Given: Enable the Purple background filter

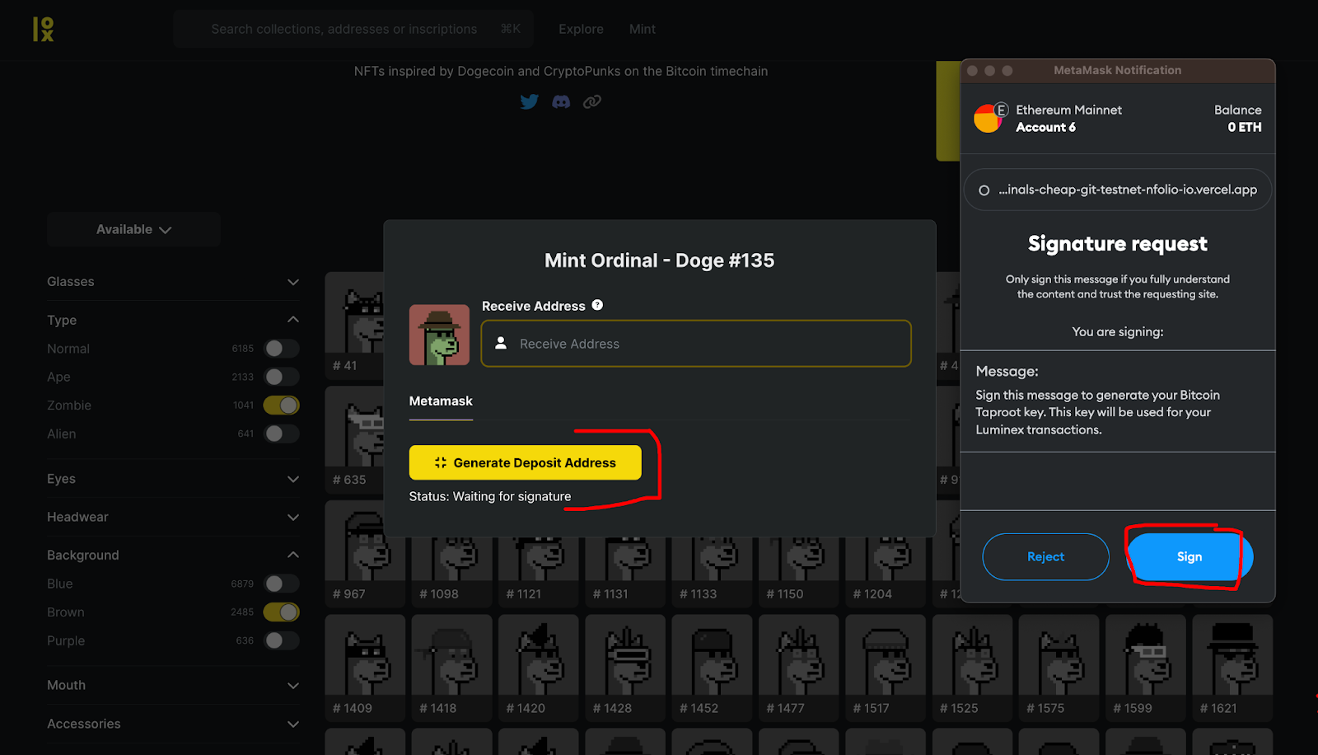Looking at the screenshot, I should (281, 640).
